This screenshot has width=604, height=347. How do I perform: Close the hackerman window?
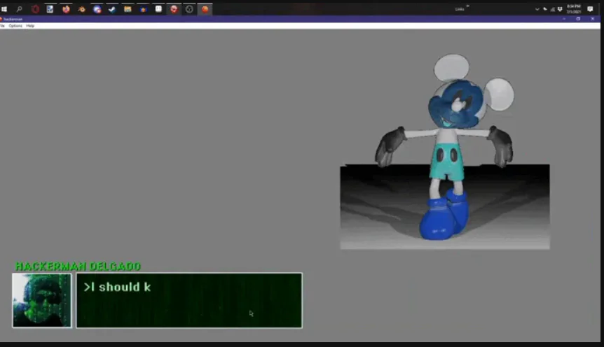pos(593,19)
